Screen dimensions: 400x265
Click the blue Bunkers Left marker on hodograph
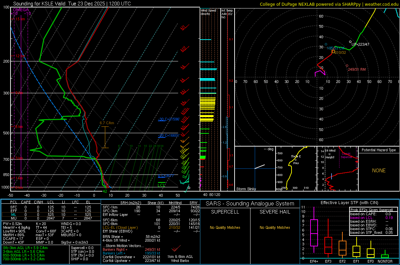point(326,44)
